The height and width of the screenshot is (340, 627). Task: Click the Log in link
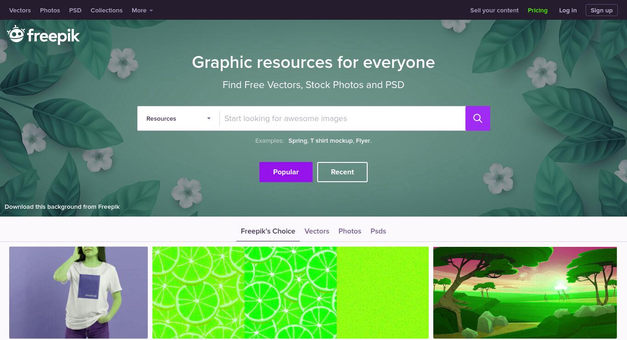click(568, 10)
